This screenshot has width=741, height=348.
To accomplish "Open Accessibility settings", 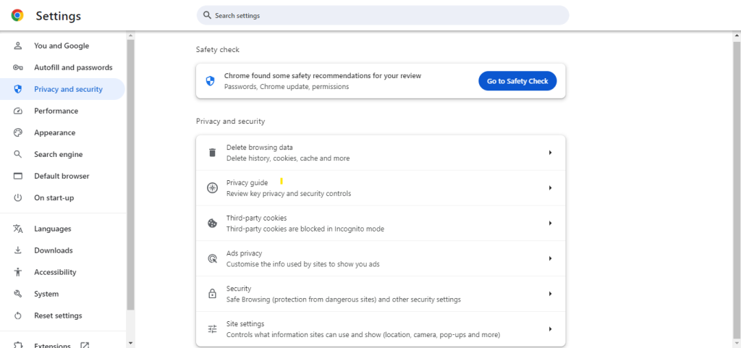I will (62, 272).
